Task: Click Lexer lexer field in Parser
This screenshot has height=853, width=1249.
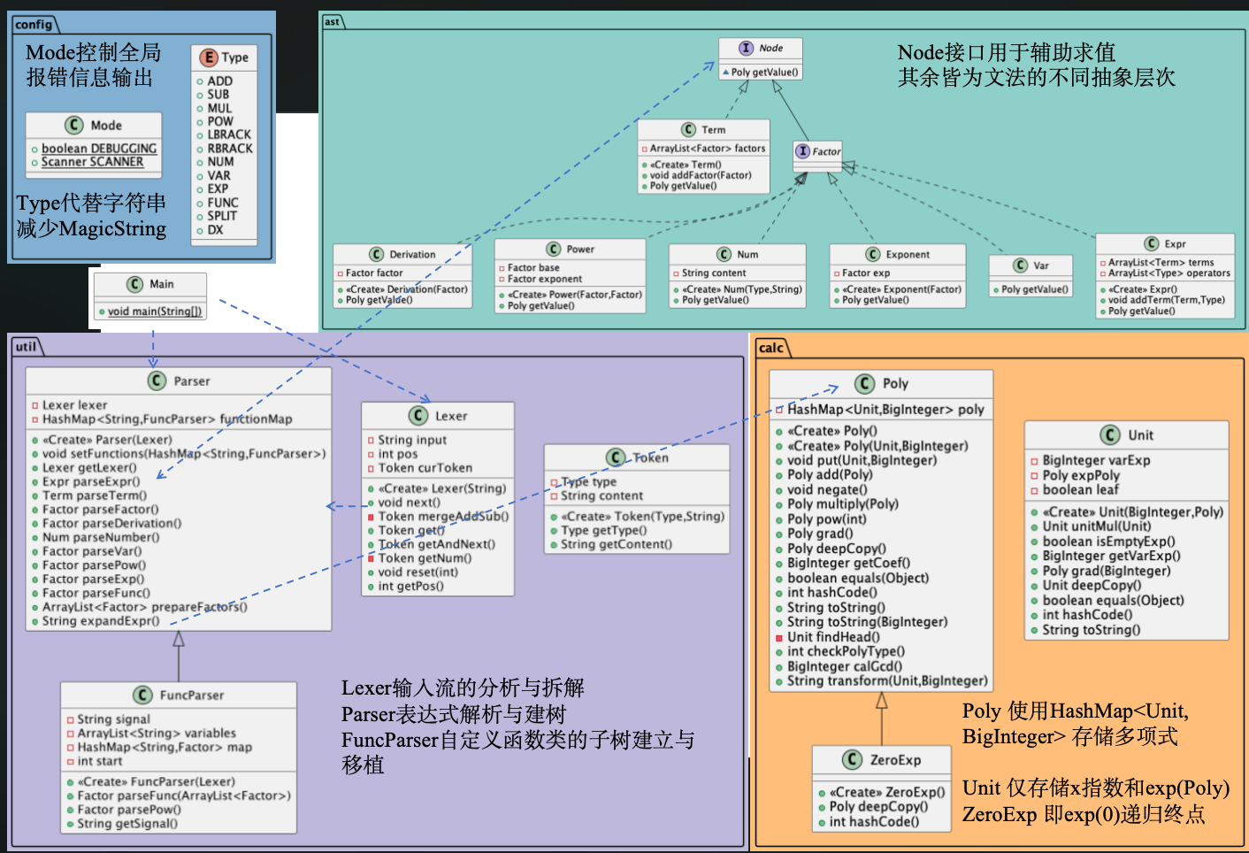Action: (x=74, y=405)
